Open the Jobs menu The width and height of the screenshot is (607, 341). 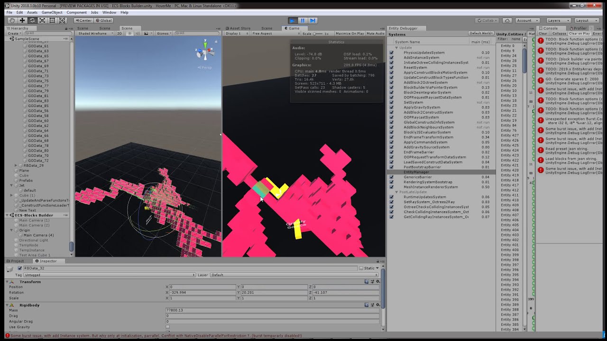[94, 12]
